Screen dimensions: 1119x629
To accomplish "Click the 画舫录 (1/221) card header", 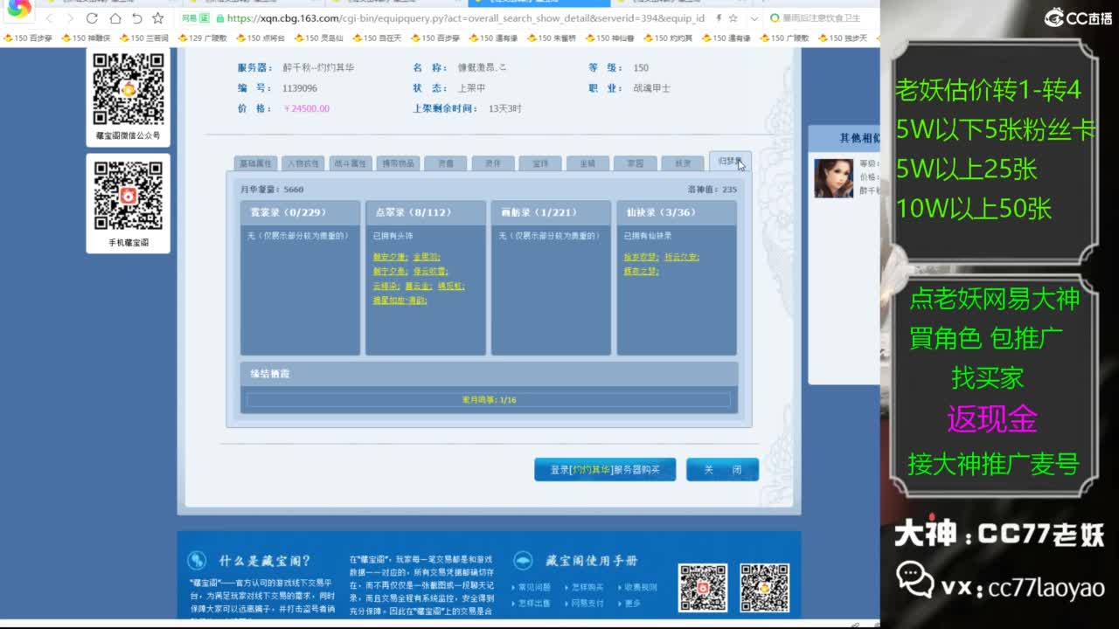I will coord(552,212).
